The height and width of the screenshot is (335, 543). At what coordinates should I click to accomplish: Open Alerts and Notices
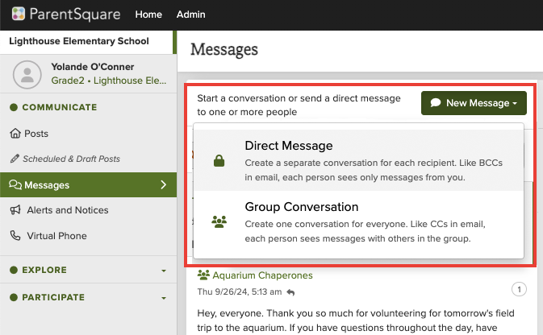coord(68,210)
